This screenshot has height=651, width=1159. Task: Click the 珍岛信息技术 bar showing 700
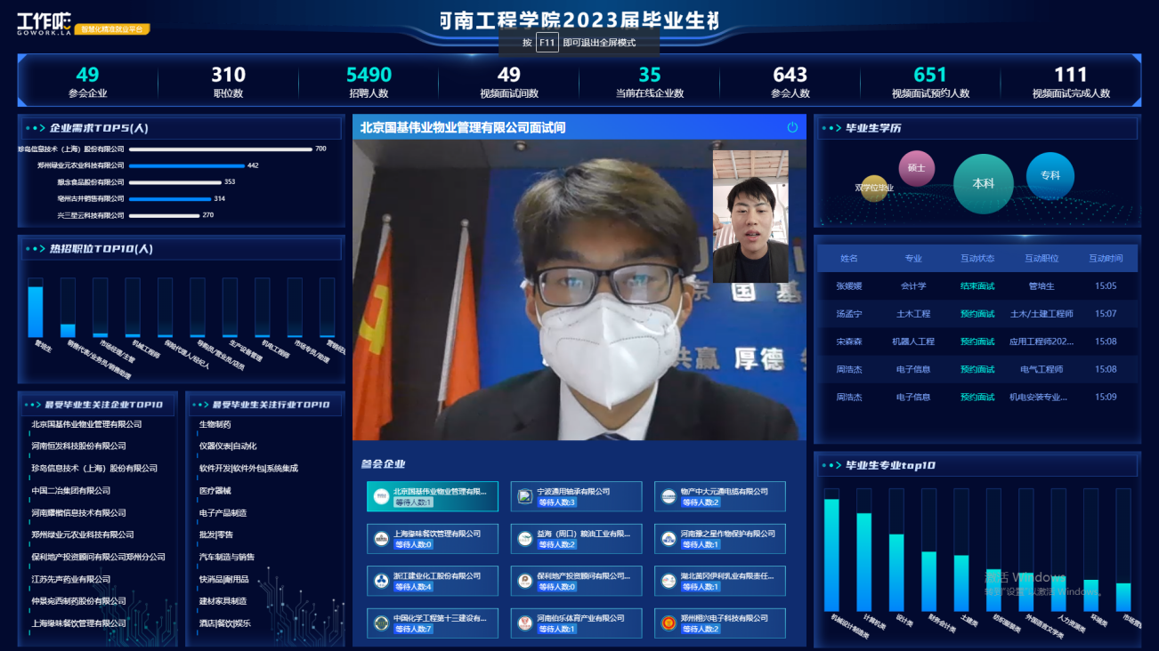221,149
